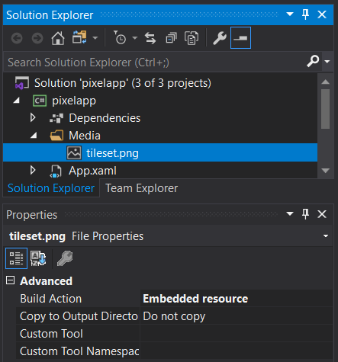Click the Custom Tool value field

tap(237, 334)
